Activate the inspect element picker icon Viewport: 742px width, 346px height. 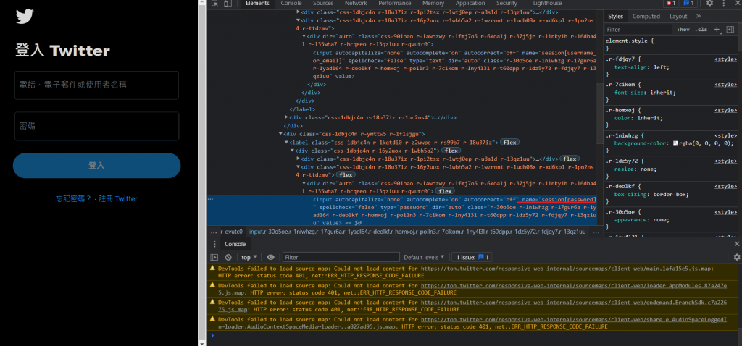click(x=214, y=4)
